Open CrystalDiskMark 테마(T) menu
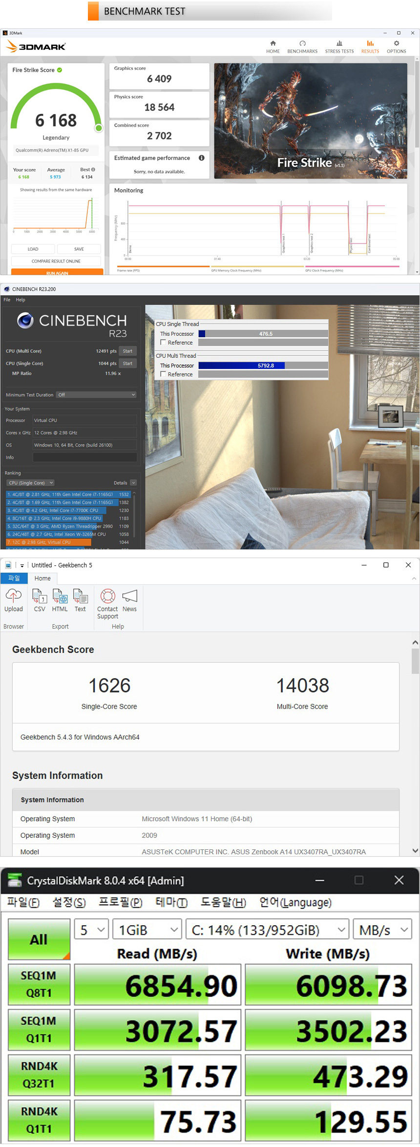The image size is (420, 1147). (x=171, y=902)
